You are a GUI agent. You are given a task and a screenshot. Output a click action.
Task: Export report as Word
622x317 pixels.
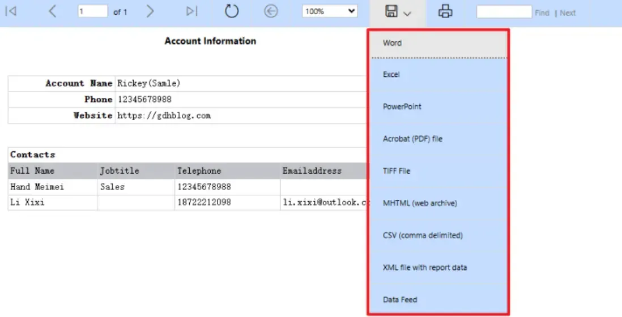click(392, 43)
